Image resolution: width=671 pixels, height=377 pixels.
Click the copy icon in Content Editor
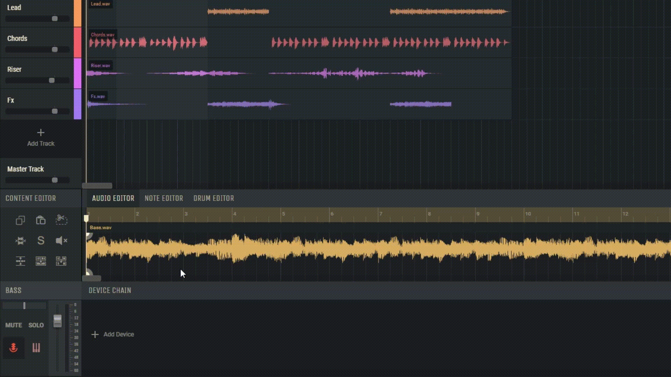pos(20,220)
